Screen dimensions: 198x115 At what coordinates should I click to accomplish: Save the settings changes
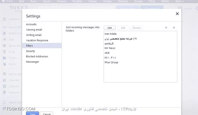point(32,113)
